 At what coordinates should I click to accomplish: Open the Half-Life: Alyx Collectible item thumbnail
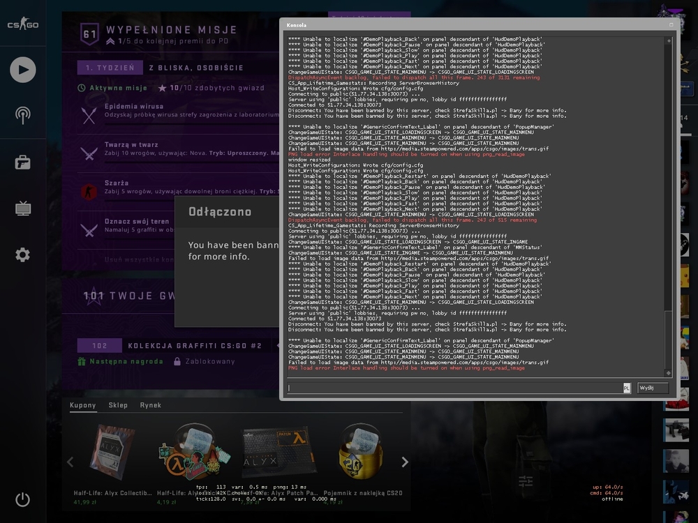coord(112,453)
